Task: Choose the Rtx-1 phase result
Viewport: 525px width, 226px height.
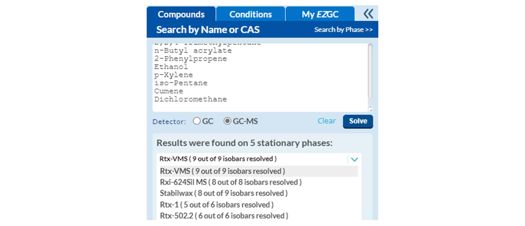Action: point(216,204)
